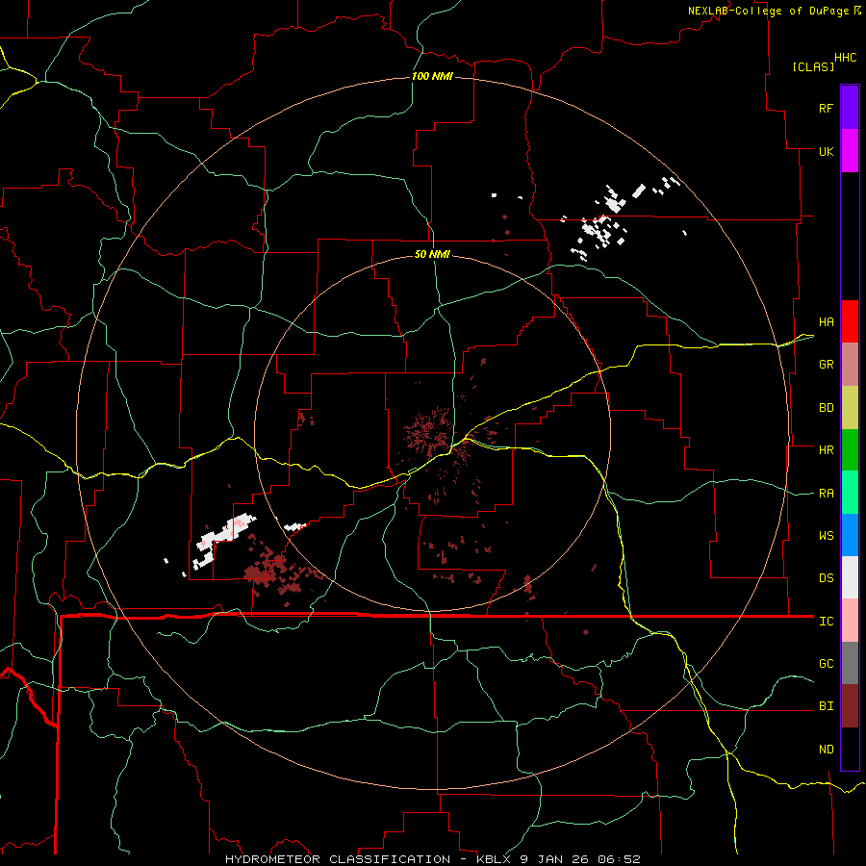Click the 50 NMI range ring label
This screenshot has width=866, height=866.
(x=432, y=254)
